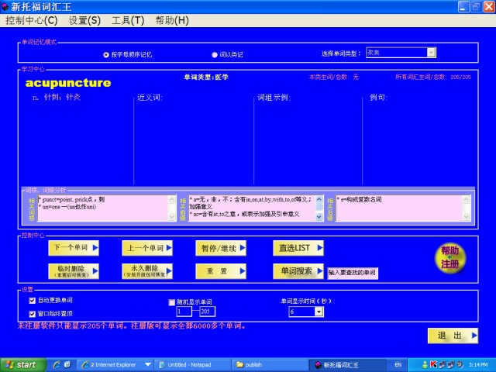This screenshot has height=372, width=496.
Task: Open the 选择单词类型 dropdown
Action: (x=431, y=53)
